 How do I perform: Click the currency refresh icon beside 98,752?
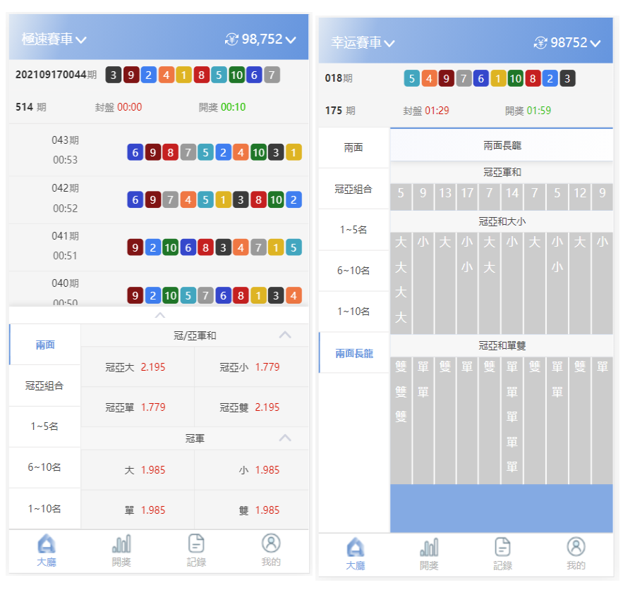click(231, 39)
